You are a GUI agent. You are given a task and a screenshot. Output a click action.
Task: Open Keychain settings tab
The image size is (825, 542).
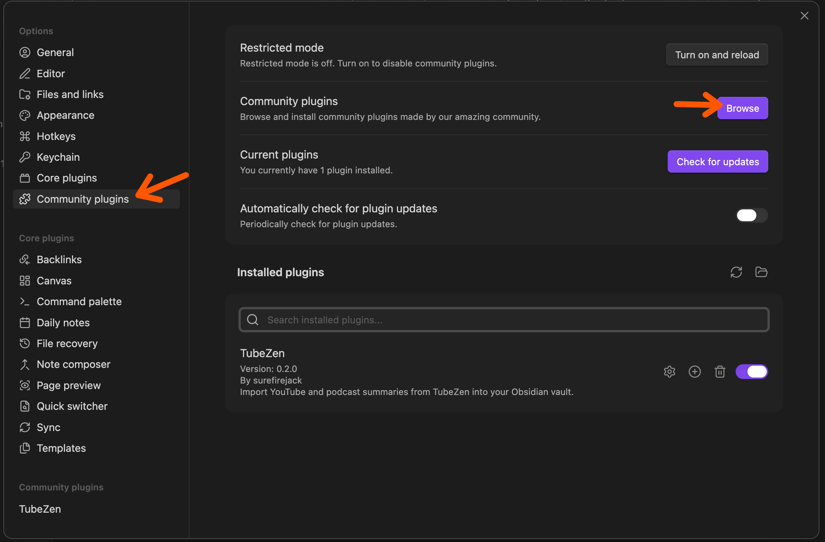[x=96, y=157]
